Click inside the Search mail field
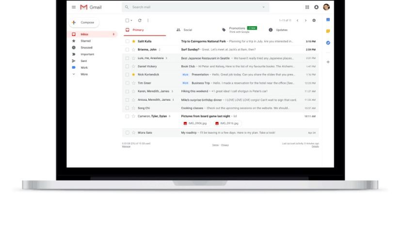The height and width of the screenshot is (227, 404). [195, 7]
